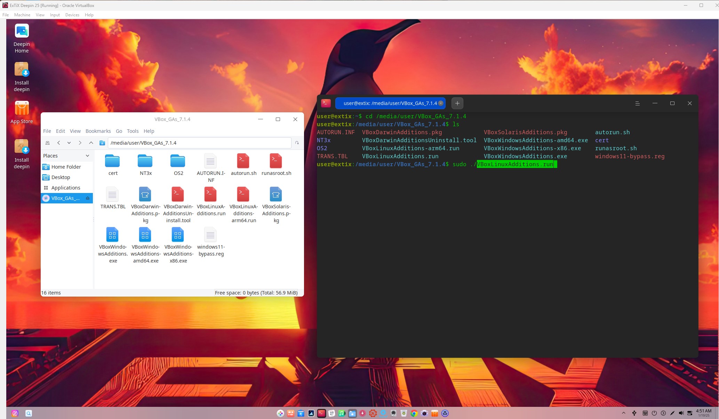Open Edit menu in file manager

pyautogui.click(x=61, y=131)
